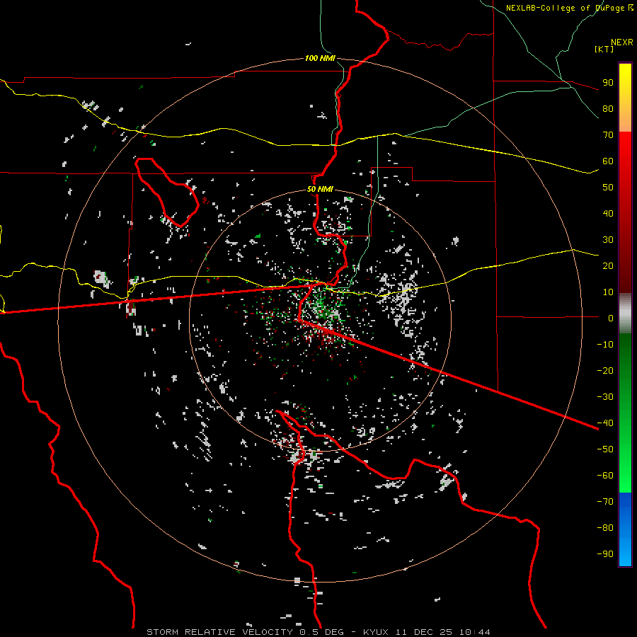Click the 11 DEC 25 date in the caption
The image size is (637, 637).
point(424,632)
